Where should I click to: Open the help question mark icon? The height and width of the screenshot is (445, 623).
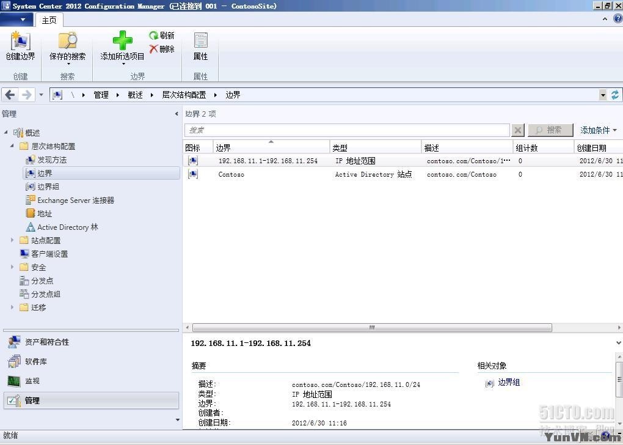click(x=618, y=19)
